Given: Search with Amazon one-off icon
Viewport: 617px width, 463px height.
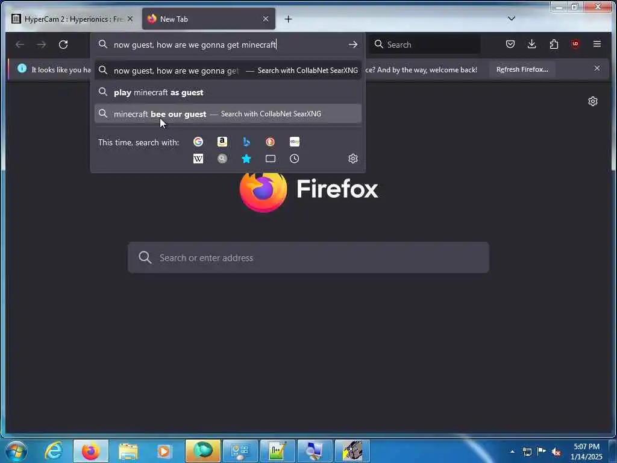Looking at the screenshot, I should [222, 142].
